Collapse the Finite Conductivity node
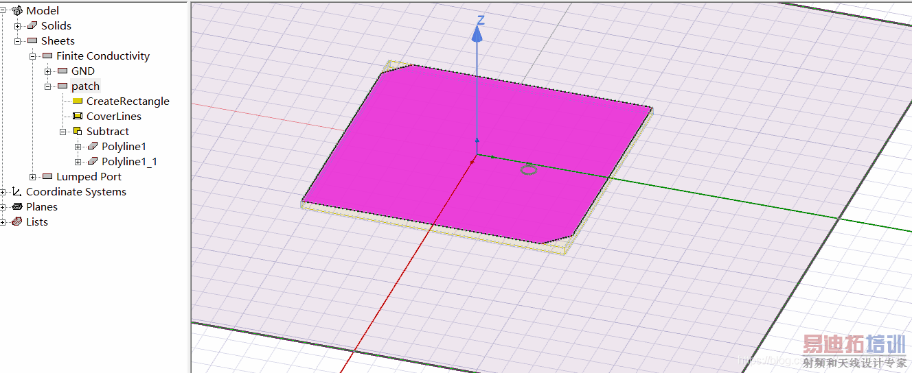This screenshot has height=373, width=912. (x=33, y=56)
